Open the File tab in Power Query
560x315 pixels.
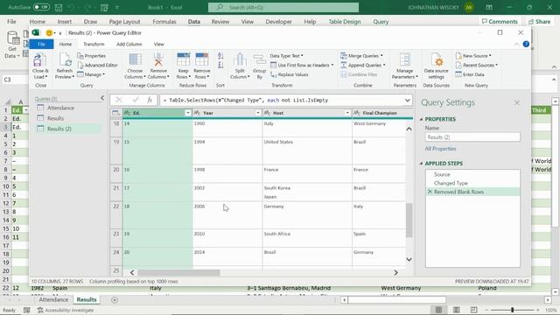click(41, 44)
